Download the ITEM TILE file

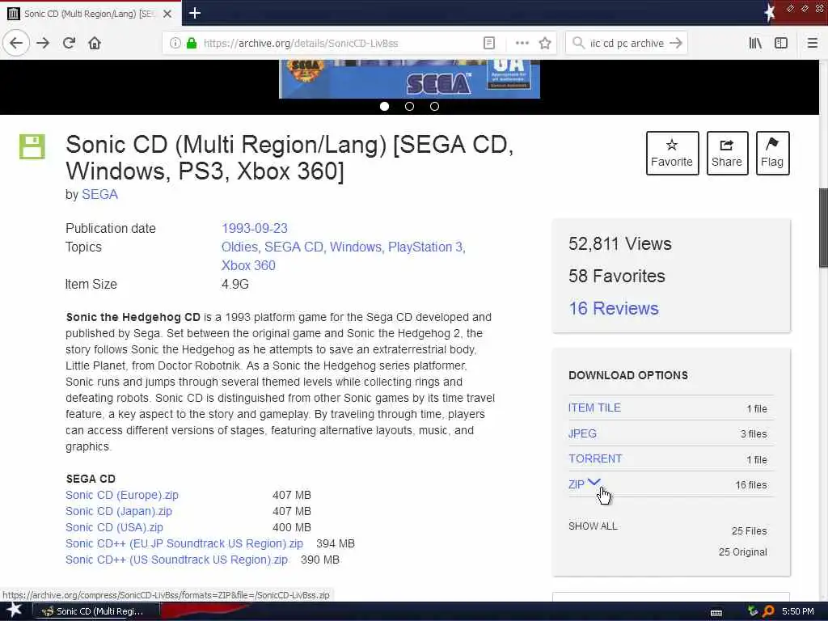pyautogui.click(x=594, y=408)
